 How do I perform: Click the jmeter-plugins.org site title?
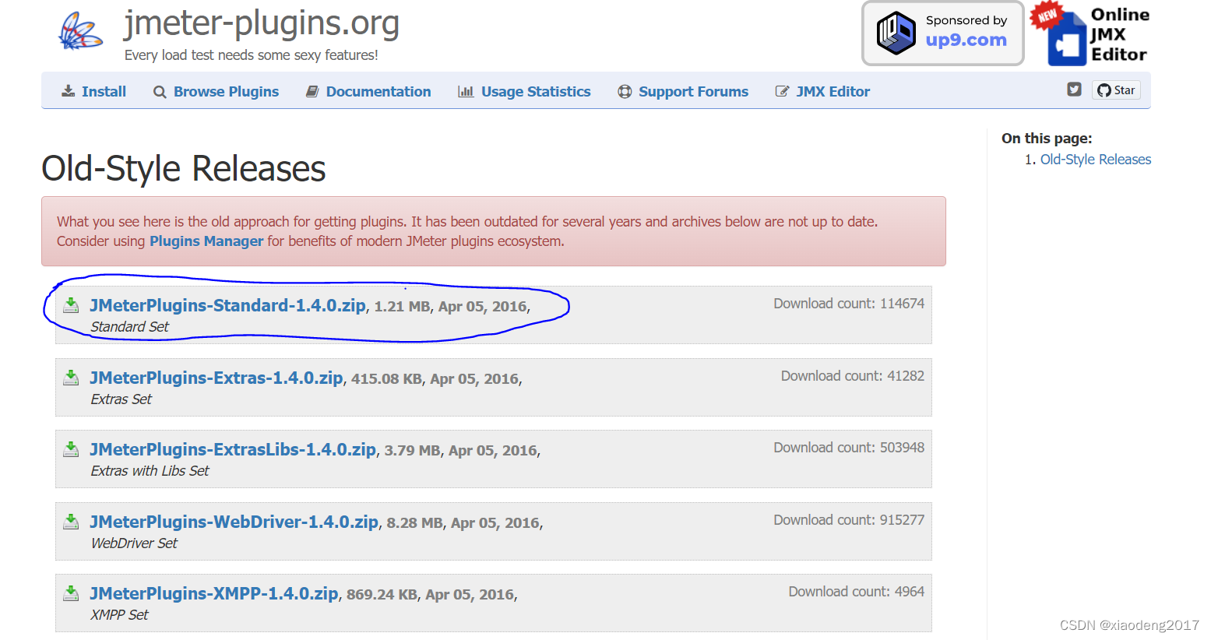[x=262, y=23]
